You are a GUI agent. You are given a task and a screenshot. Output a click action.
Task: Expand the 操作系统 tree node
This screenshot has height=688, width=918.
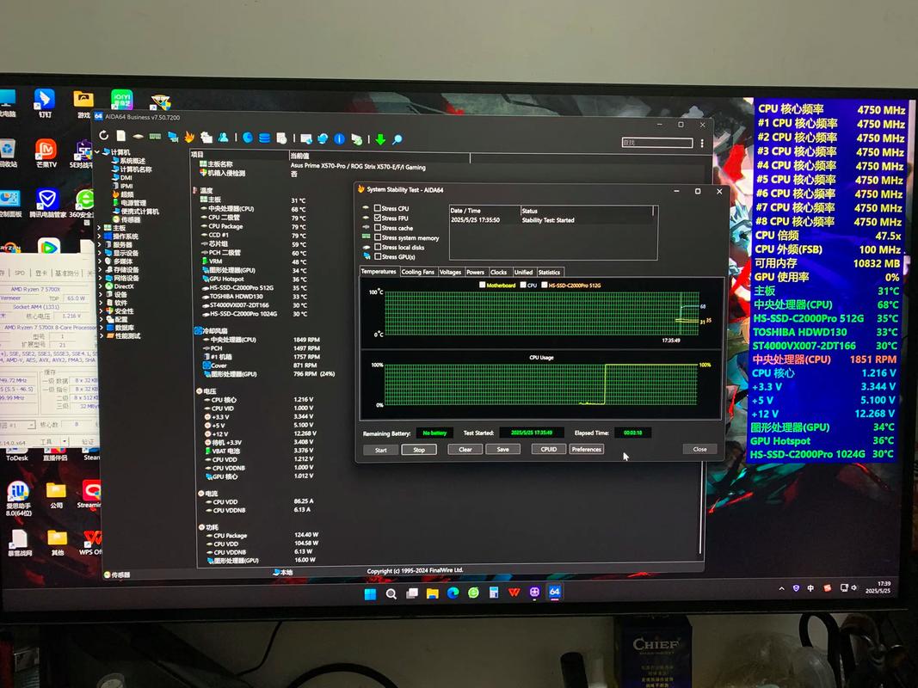(x=99, y=236)
